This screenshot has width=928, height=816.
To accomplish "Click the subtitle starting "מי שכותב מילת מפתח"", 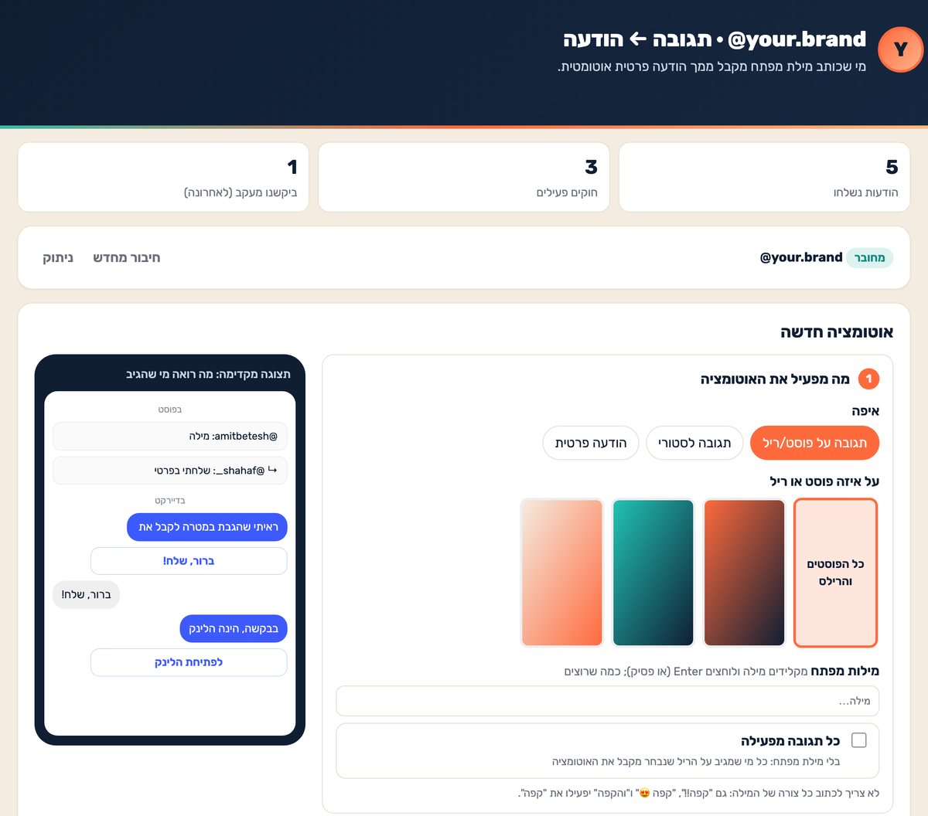I will pos(711,67).
